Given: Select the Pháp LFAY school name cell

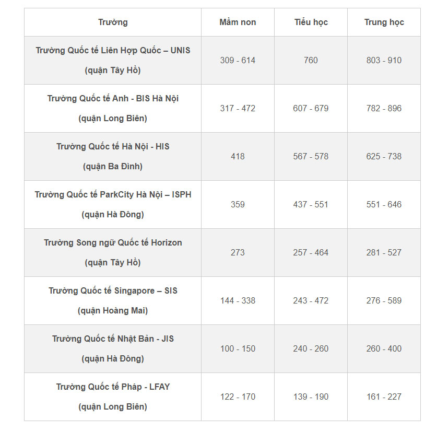Looking at the screenshot, I should click(x=113, y=397).
